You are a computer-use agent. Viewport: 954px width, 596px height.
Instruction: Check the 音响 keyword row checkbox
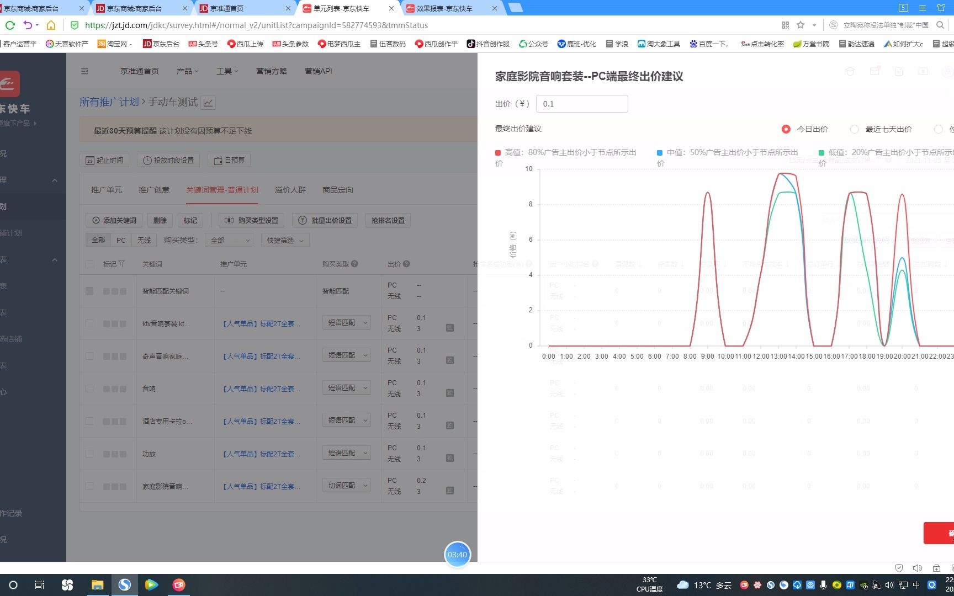tap(89, 388)
